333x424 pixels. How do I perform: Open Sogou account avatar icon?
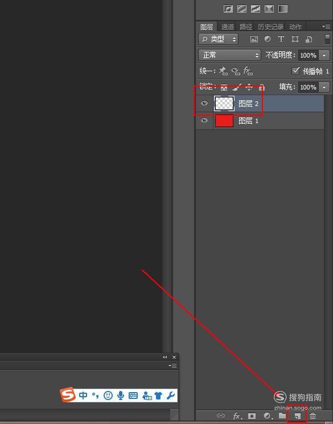(147, 396)
